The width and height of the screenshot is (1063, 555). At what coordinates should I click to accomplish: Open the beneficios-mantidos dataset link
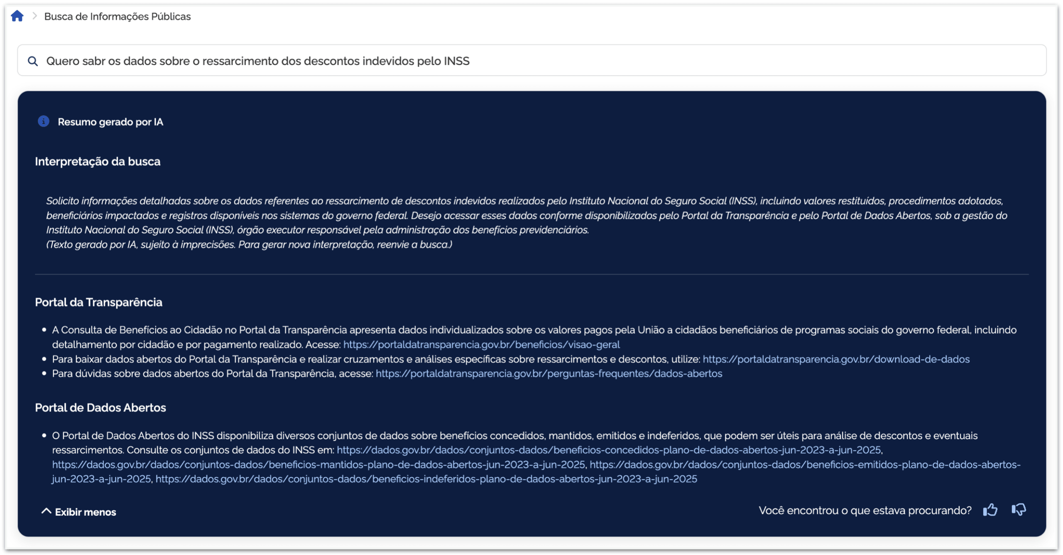tap(318, 465)
